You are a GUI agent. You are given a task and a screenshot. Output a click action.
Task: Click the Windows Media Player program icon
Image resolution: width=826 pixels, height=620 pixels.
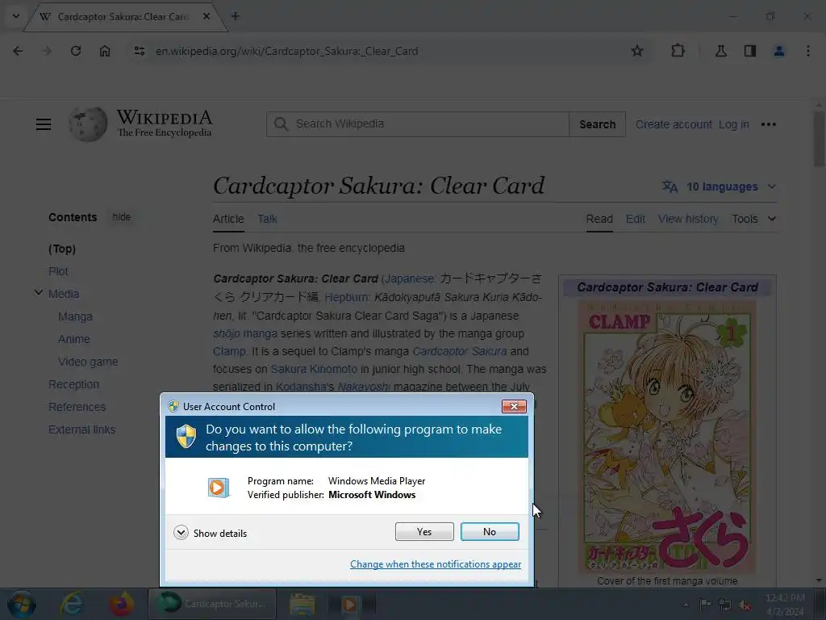click(x=218, y=488)
